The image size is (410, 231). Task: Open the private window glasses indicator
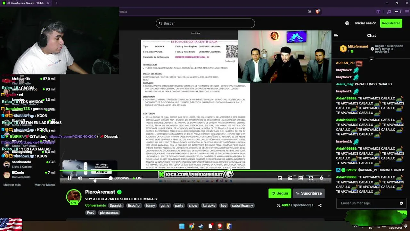point(398,12)
